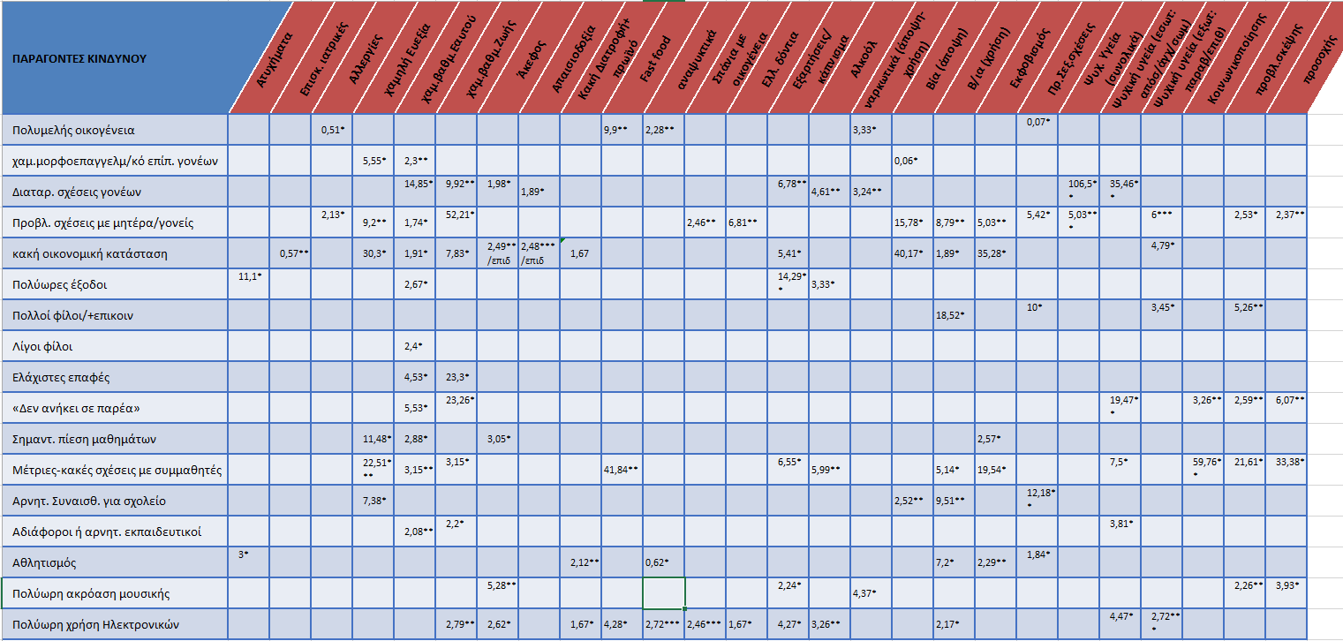
Task: Click the cell containing 23,26*
Action: (x=456, y=408)
